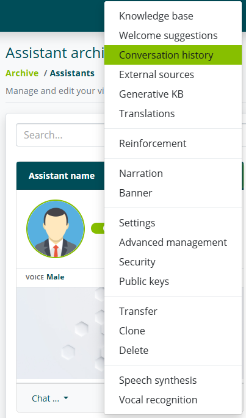Screen dimensions: 246x418
Task: Open Reinforcement menu entry
Action: tap(173, 143)
